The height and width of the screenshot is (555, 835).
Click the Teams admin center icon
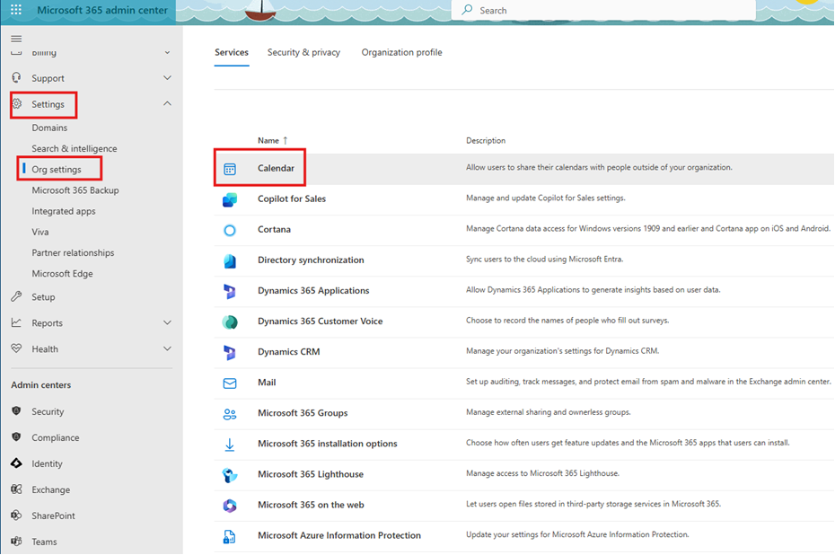pyautogui.click(x=16, y=542)
